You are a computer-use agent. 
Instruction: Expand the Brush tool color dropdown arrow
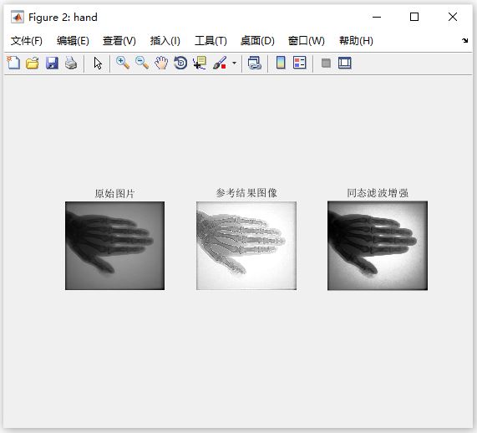click(234, 64)
